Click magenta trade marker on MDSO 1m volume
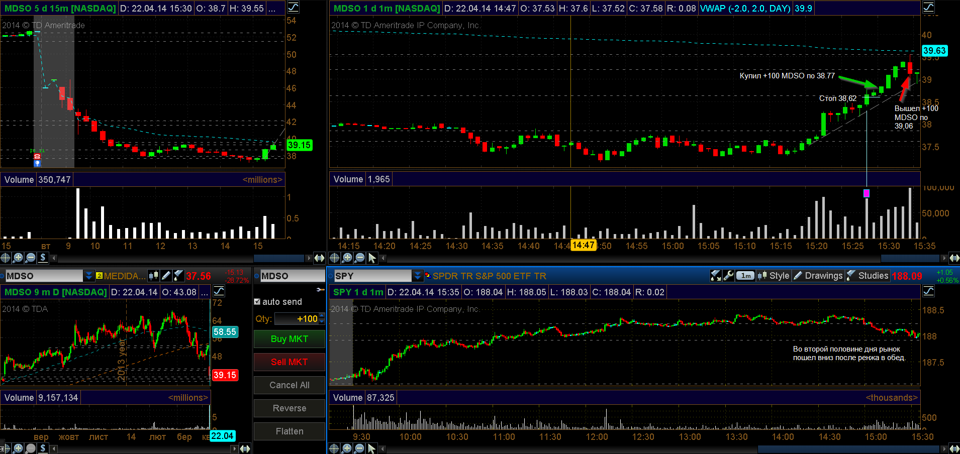Screen dimensions: 960x454 point(867,193)
